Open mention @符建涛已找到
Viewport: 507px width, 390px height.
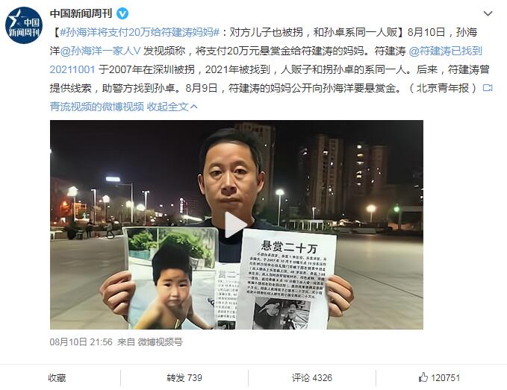pyautogui.click(x=445, y=51)
